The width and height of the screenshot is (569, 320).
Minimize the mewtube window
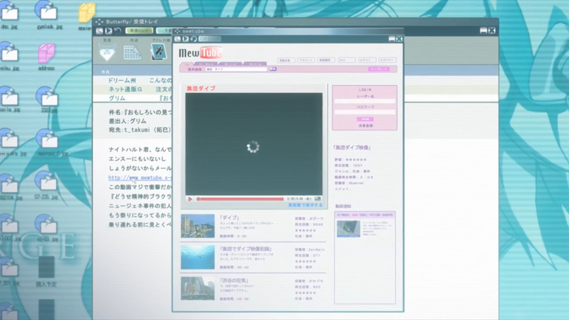(x=391, y=39)
